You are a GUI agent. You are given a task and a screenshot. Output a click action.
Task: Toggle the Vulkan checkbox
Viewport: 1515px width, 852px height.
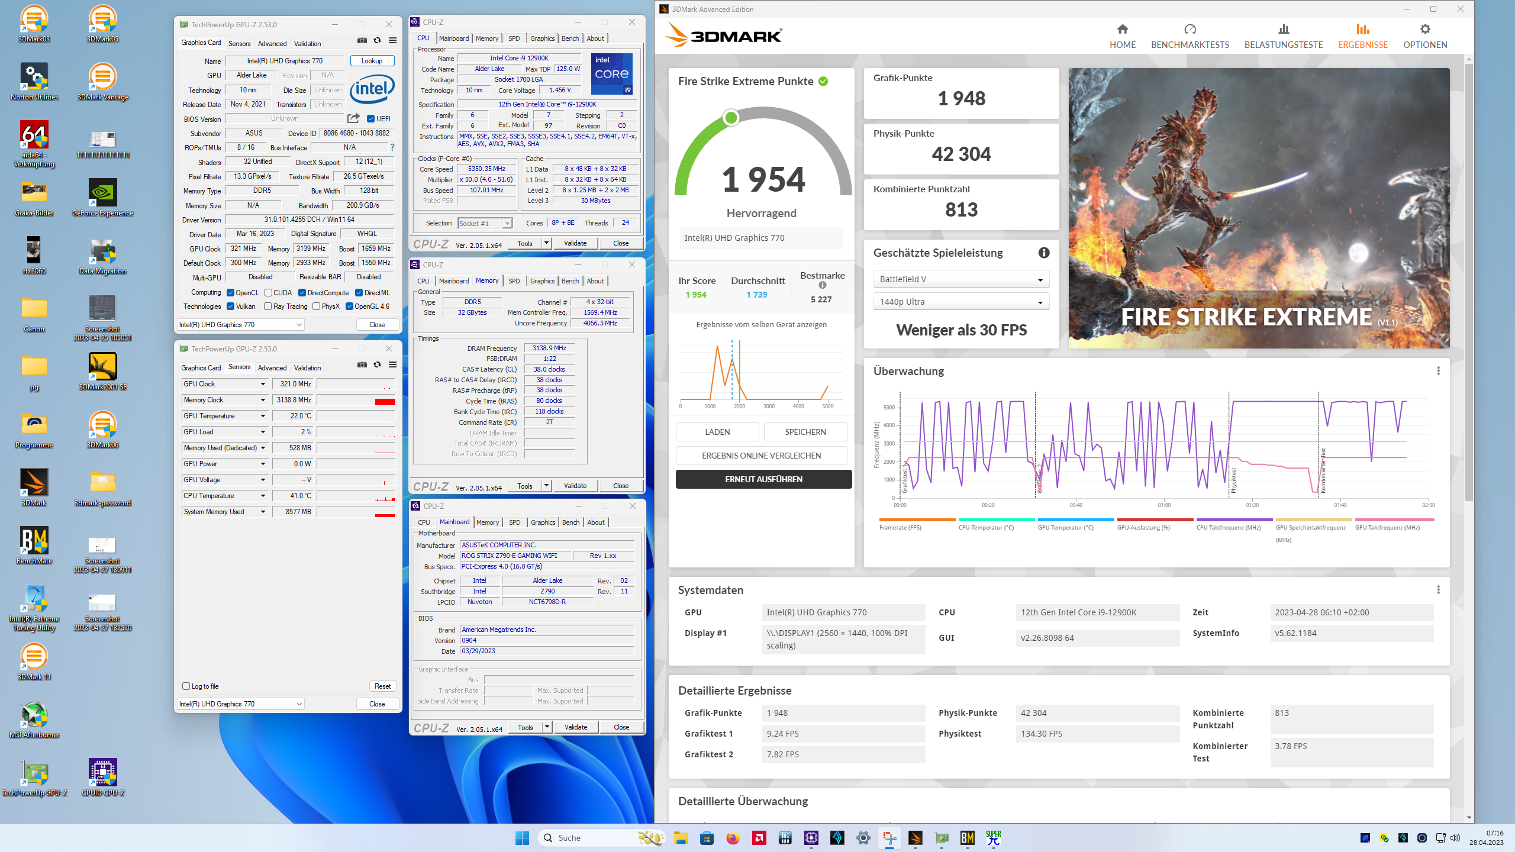(x=231, y=306)
